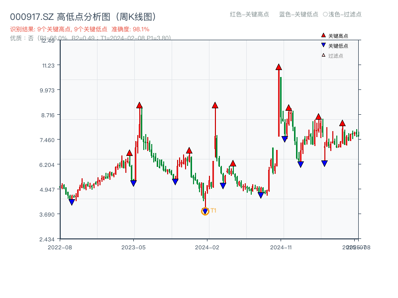Click red high marker just left of May 2023 peak
Screen dimensions: 398x298
click(129, 153)
